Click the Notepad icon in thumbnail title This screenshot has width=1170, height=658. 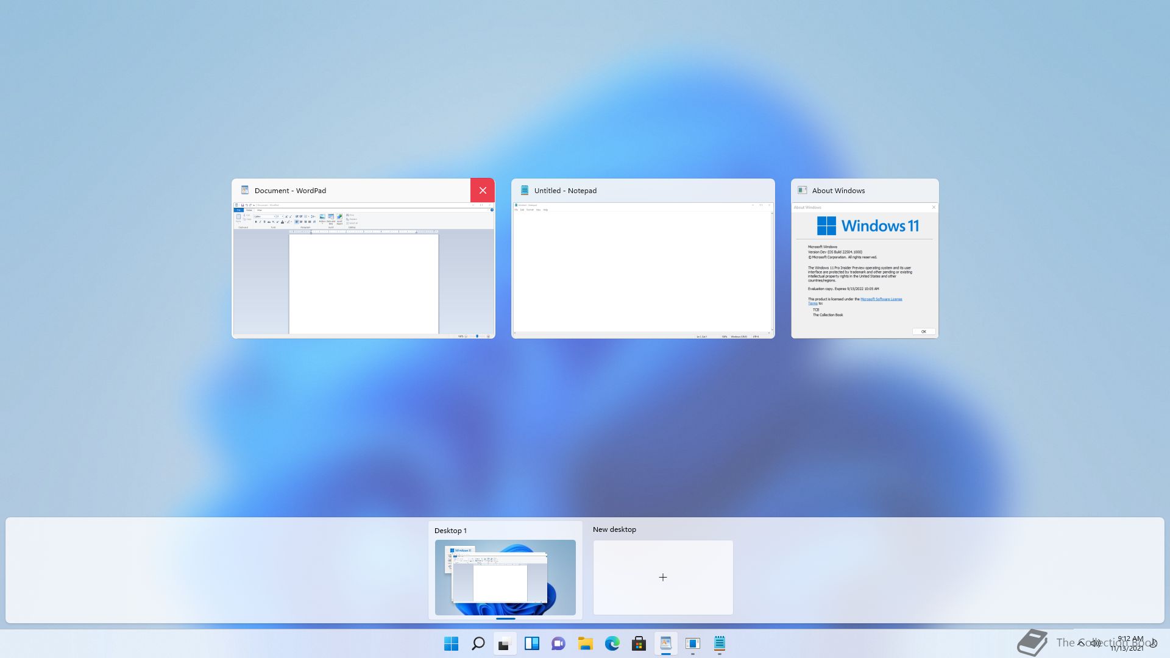[x=525, y=190]
